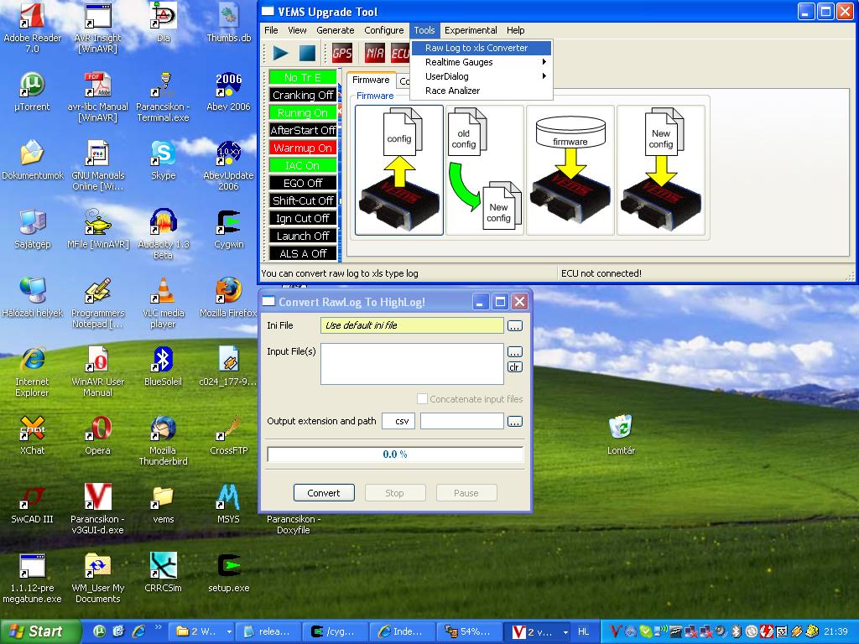Select the µTorrent desktop icon
This screenshot has width=859, height=644.
click(33, 91)
